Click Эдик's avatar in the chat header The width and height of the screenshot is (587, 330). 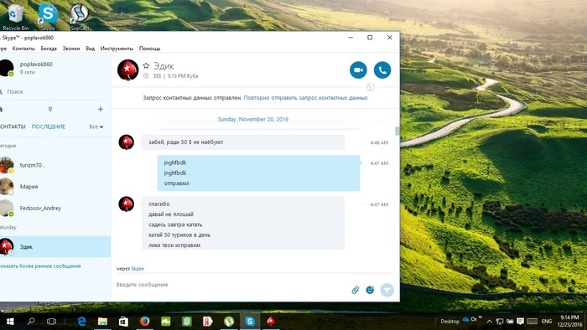click(x=127, y=70)
